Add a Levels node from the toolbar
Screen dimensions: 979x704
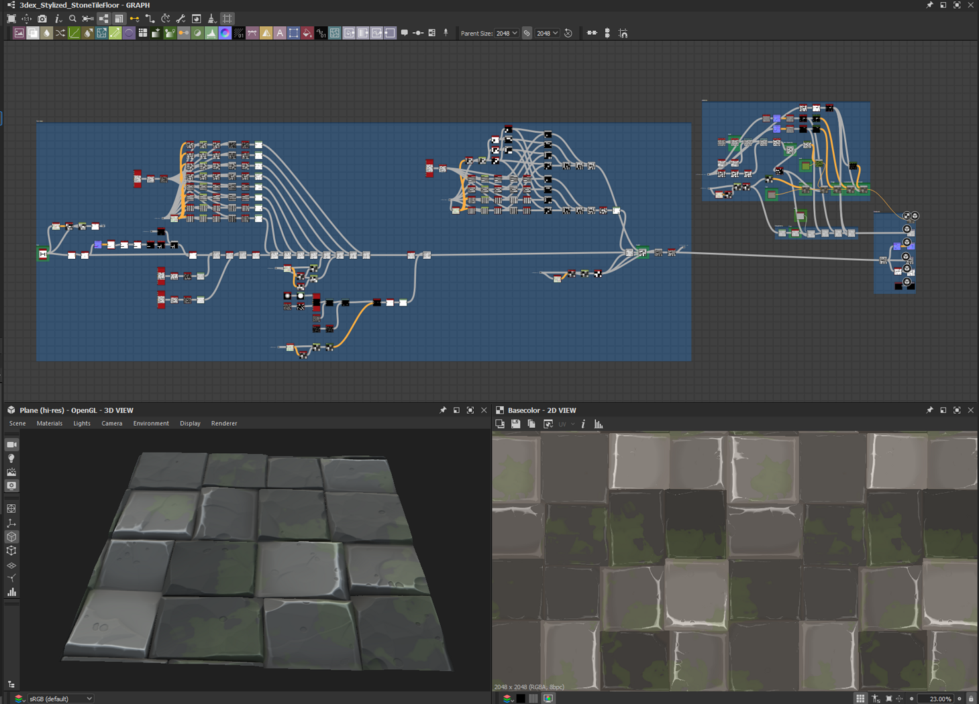click(211, 33)
